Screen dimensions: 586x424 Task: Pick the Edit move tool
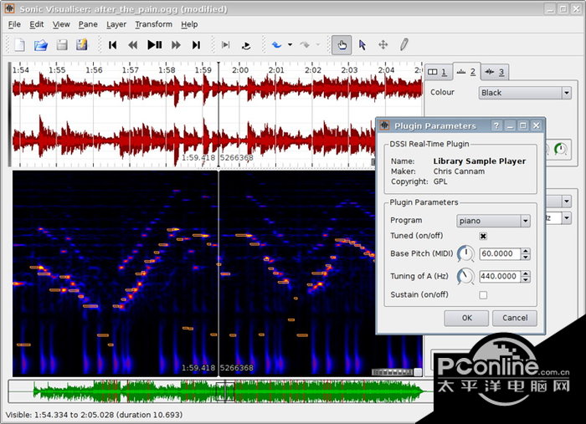(383, 44)
